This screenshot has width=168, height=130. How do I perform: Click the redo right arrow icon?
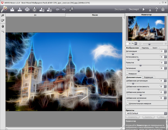pos(64,9)
